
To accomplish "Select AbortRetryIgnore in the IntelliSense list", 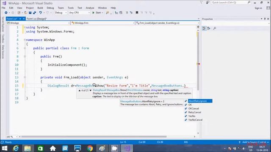I will click(x=198, y=101).
